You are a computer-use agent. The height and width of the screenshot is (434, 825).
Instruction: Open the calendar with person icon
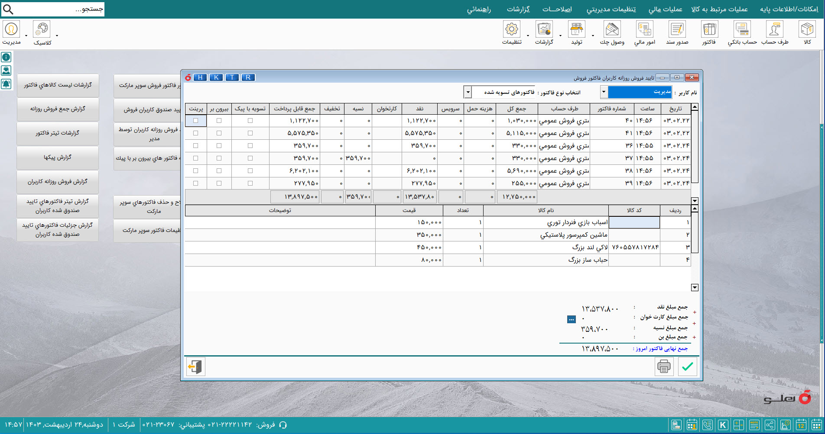click(692, 425)
